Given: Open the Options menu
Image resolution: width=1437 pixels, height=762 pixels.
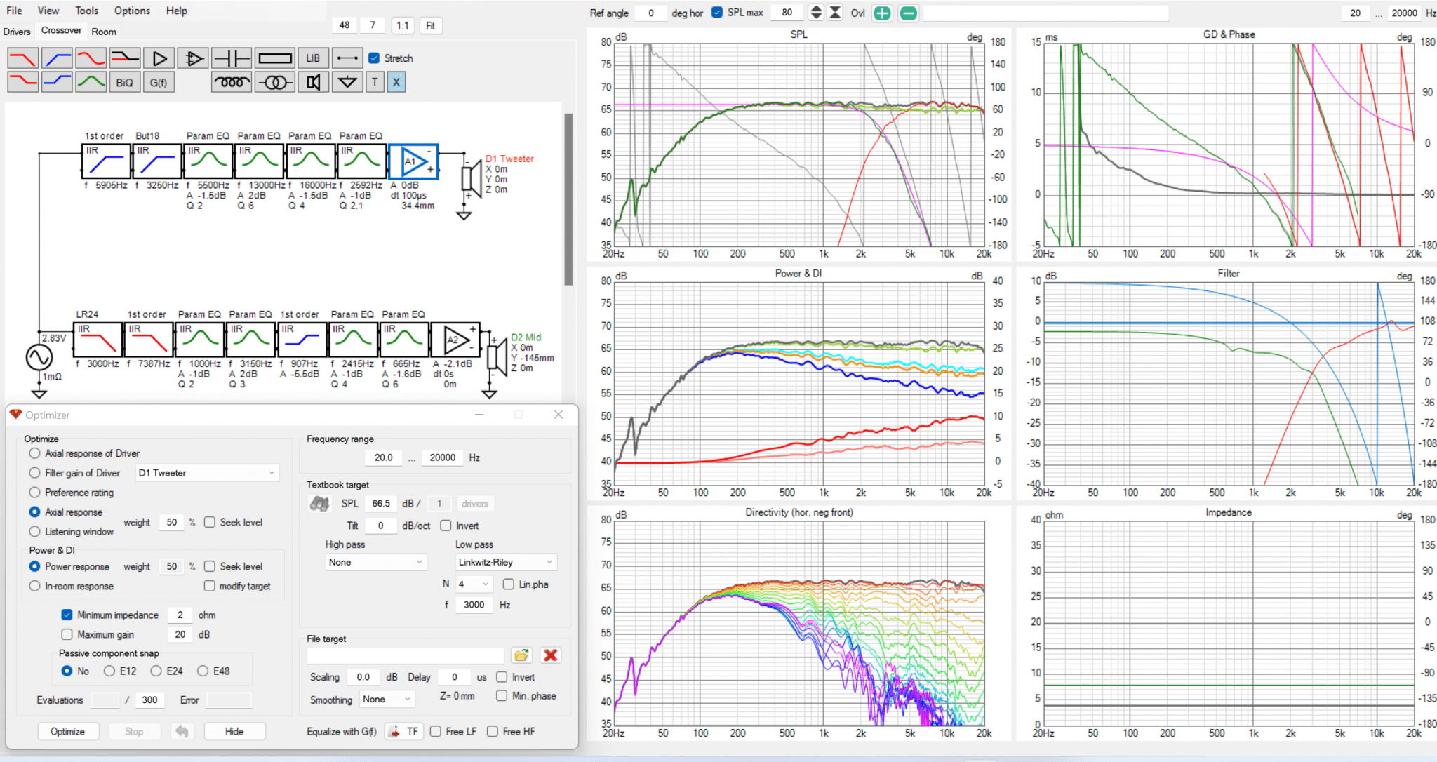Looking at the screenshot, I should 132,11.
